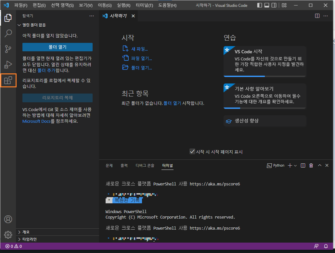The height and width of the screenshot is (253, 335).
Task: Open the Run and Debug view icon
Action: pyautogui.click(x=8, y=65)
